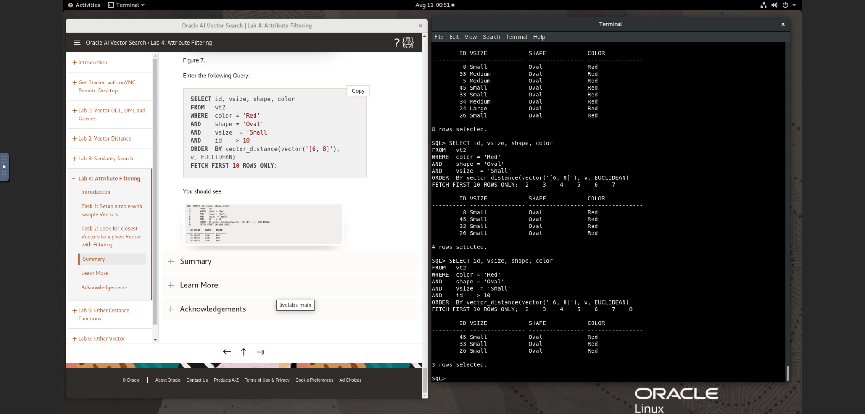Screen dimensions: 865x414
Task: Open the AI assistant robot icon
Action: coord(408,43)
